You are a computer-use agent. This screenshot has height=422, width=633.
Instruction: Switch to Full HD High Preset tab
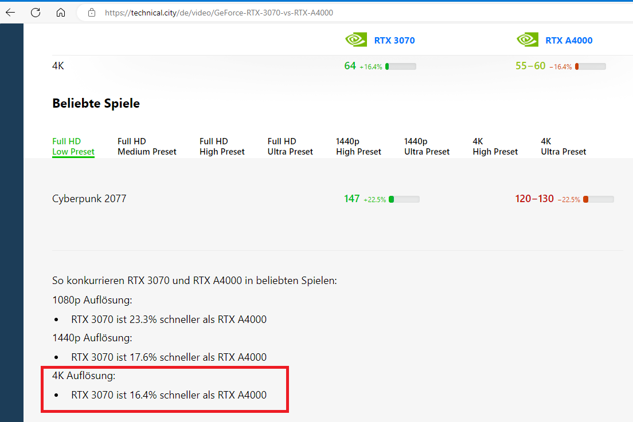(222, 147)
